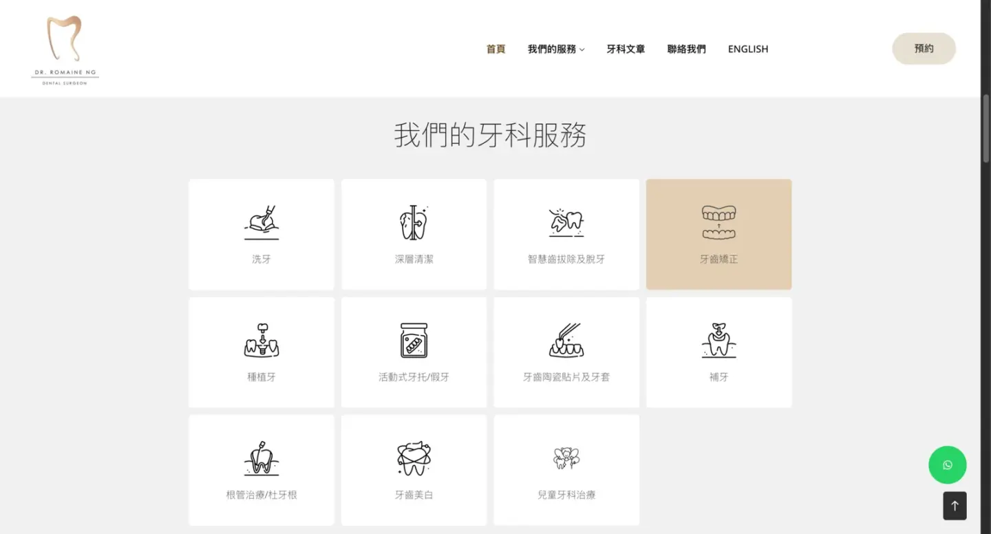Click the 兒童牙科治療 children's dentistry icon
The width and height of the screenshot is (991, 534).
(x=566, y=458)
